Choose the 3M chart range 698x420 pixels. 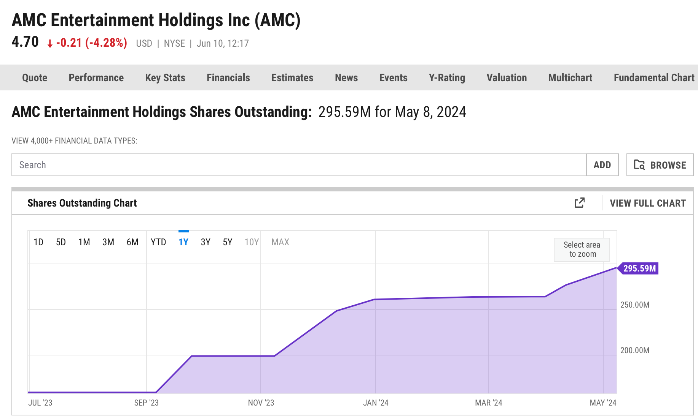pos(108,242)
